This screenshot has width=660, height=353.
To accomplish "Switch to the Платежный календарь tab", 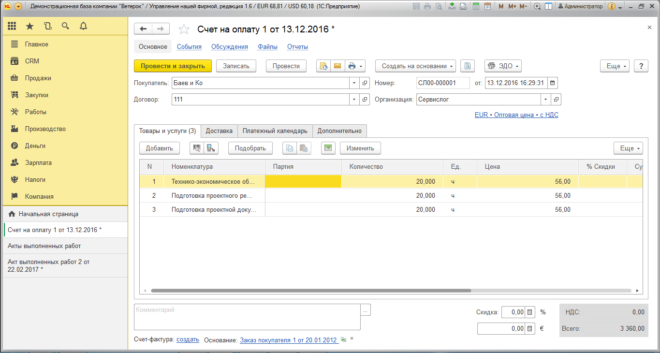I will [275, 131].
